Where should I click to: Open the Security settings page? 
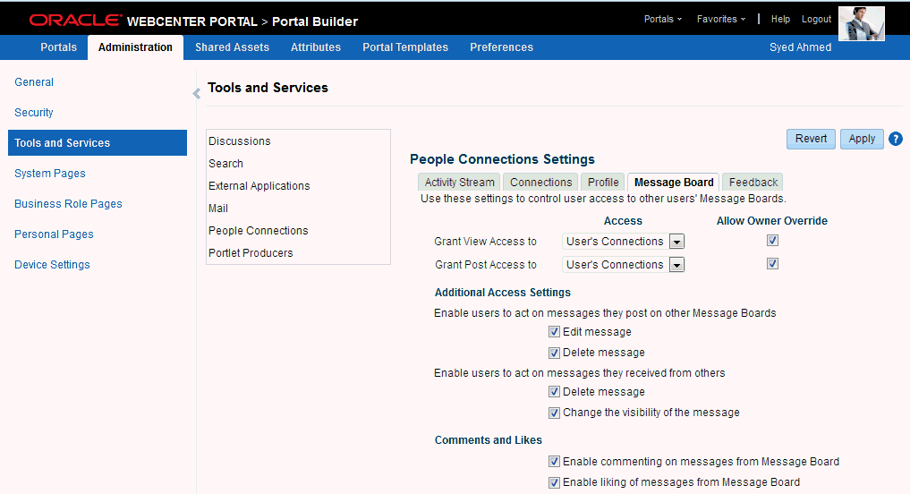click(34, 113)
